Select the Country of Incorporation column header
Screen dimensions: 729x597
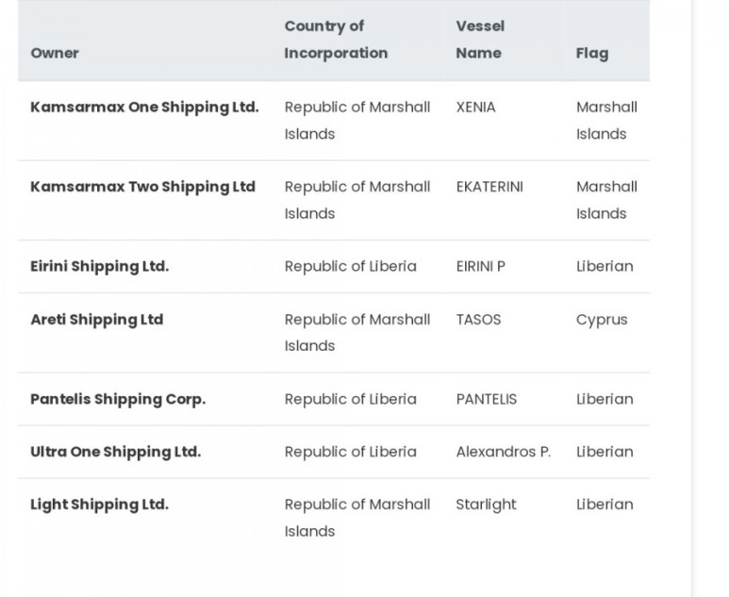click(336, 40)
